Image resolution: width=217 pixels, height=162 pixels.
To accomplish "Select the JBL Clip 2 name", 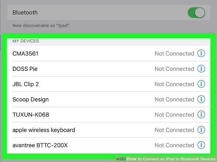I will click(26, 84).
